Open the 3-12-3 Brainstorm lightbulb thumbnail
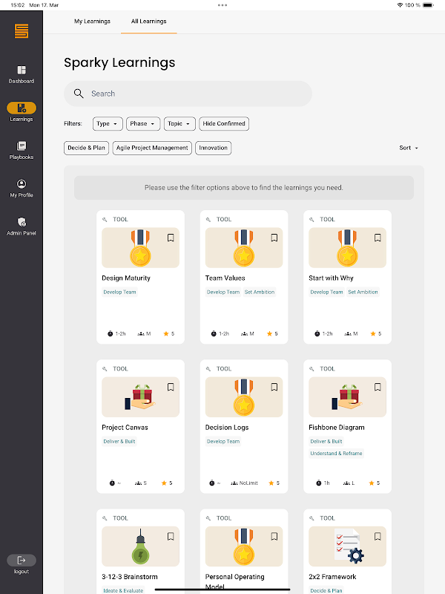Image resolution: width=445 pixels, height=594 pixels. click(x=140, y=546)
